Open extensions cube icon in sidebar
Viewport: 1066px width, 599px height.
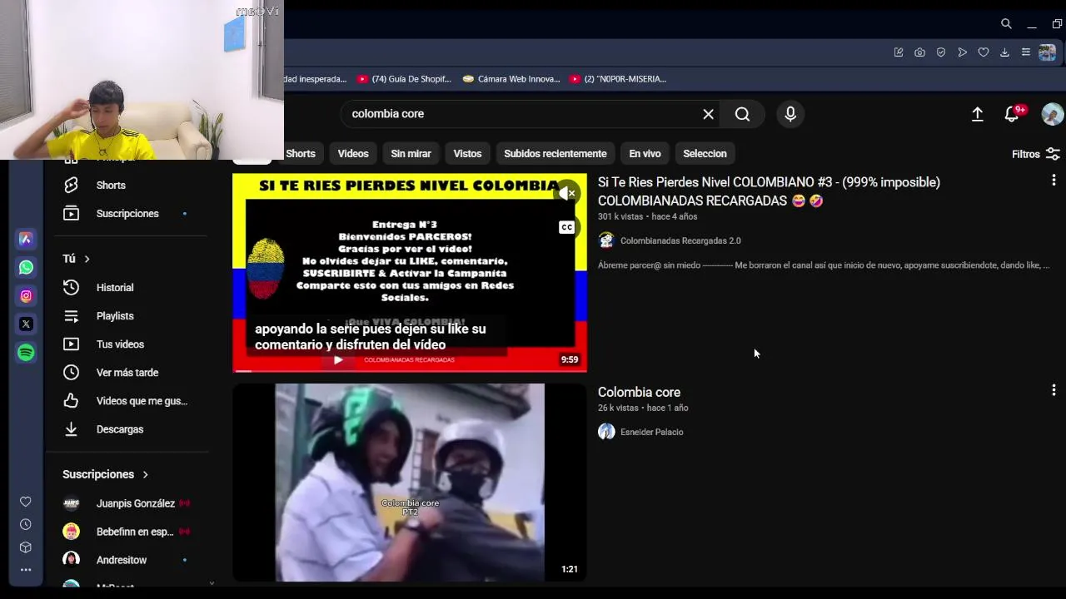26,547
